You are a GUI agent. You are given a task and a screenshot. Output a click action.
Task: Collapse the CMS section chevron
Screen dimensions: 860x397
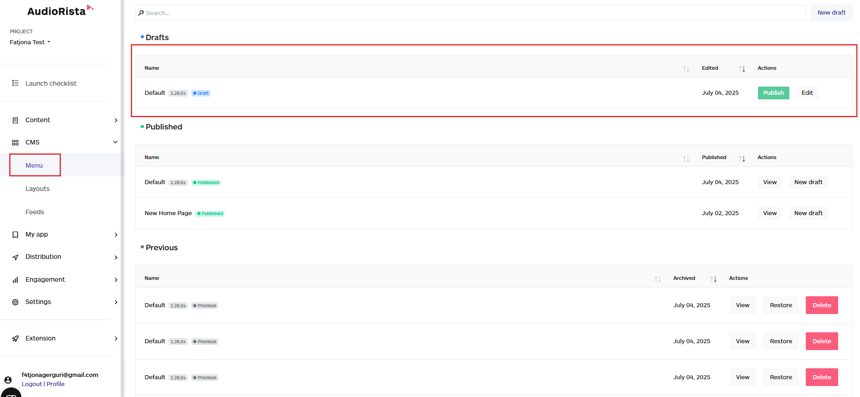tap(115, 142)
